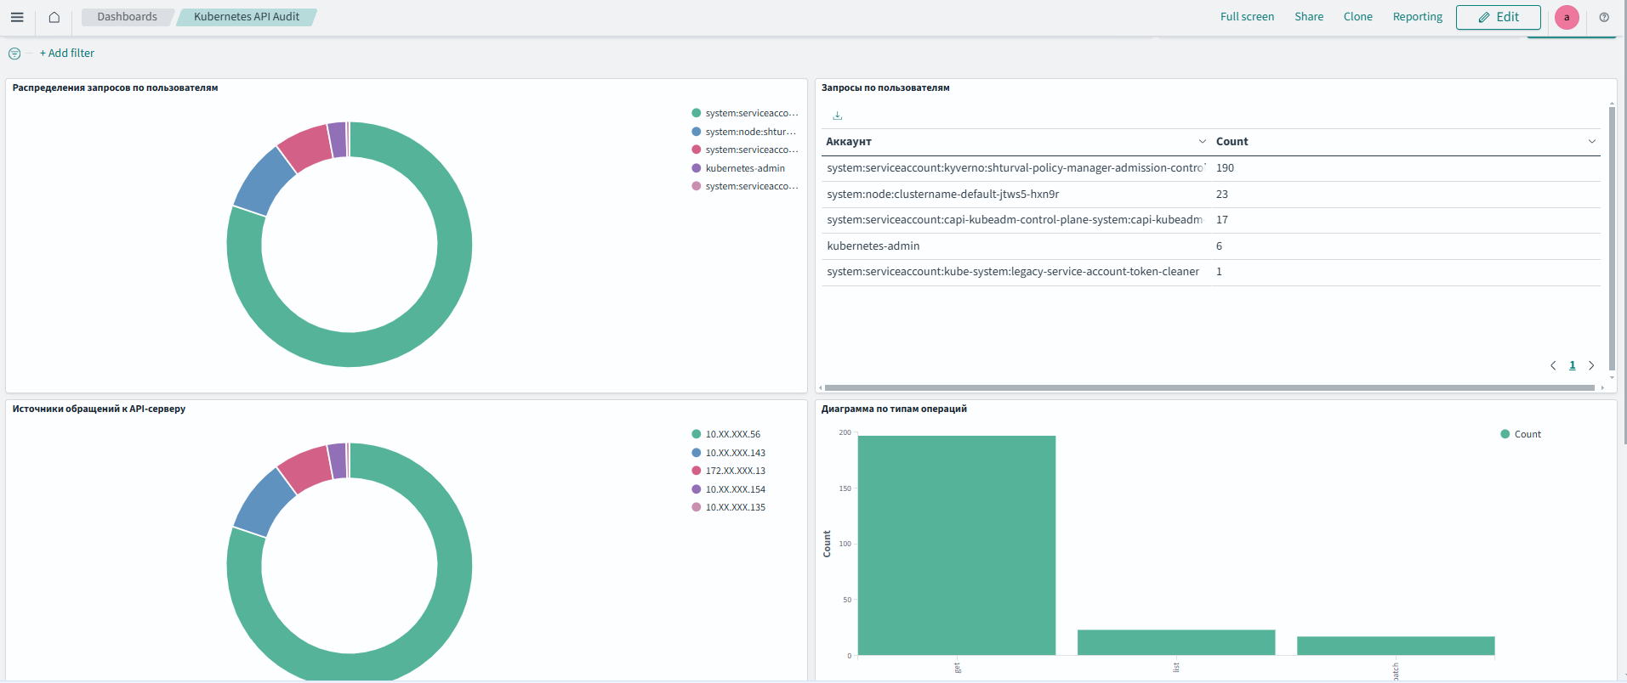This screenshot has width=1627, height=683.
Task: Click the Add filter link
Action: [67, 54]
